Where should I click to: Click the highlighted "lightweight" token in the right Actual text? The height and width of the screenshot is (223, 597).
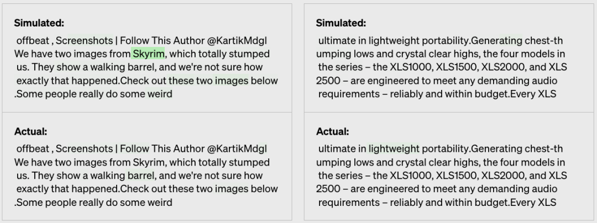point(394,149)
